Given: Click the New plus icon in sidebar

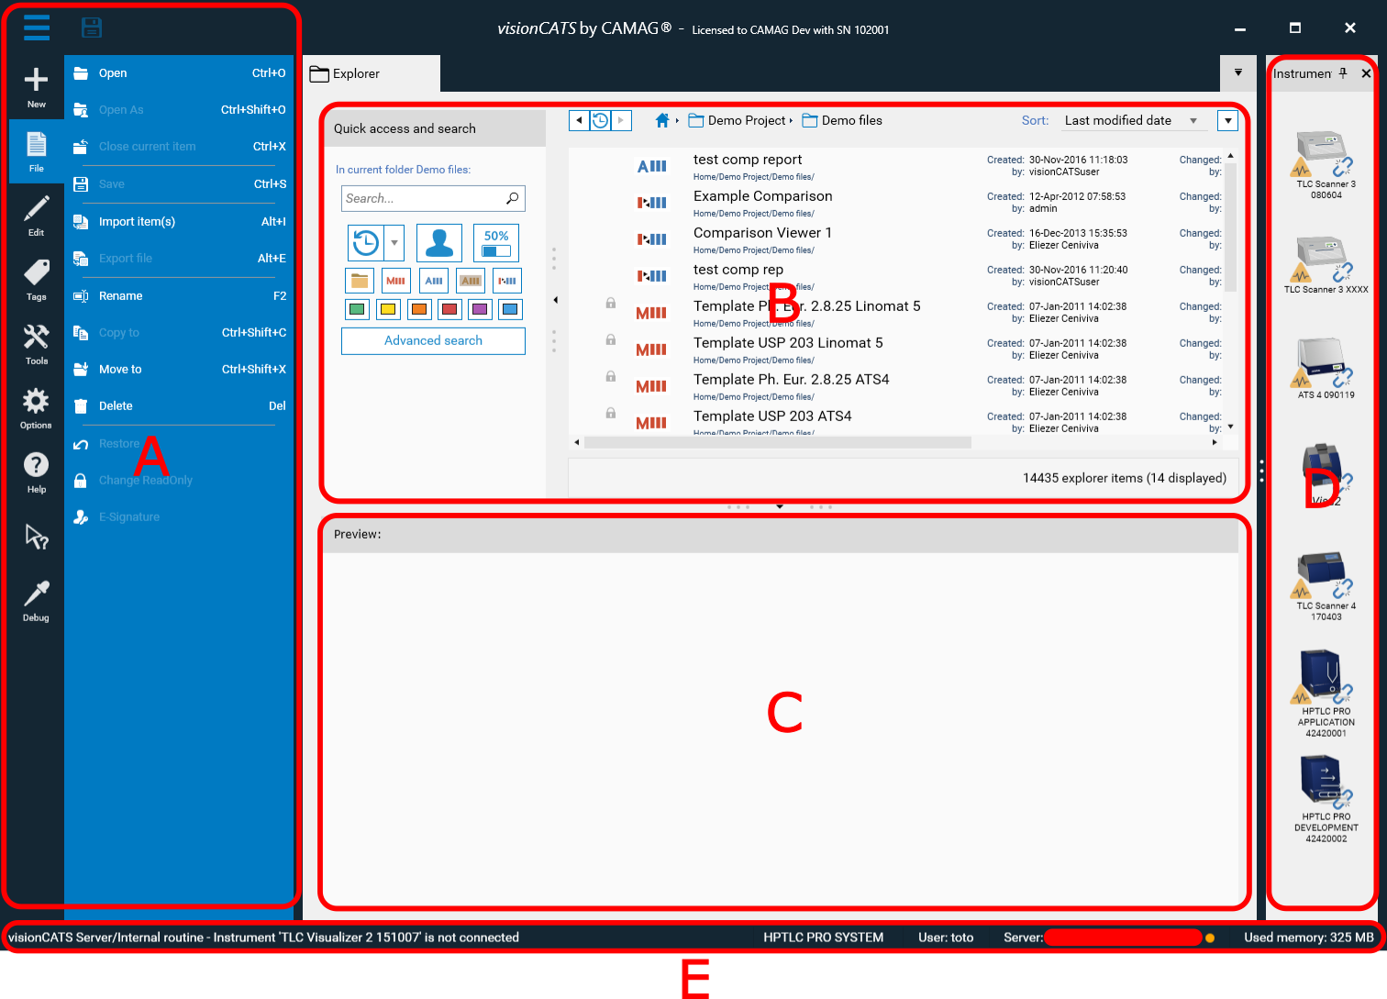Looking at the screenshot, I should pyautogui.click(x=36, y=87).
